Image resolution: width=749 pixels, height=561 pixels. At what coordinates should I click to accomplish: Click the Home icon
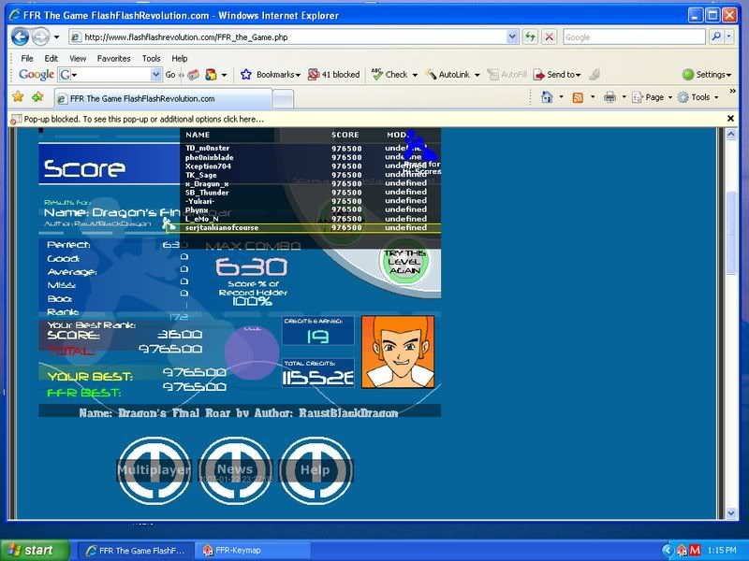[547, 97]
